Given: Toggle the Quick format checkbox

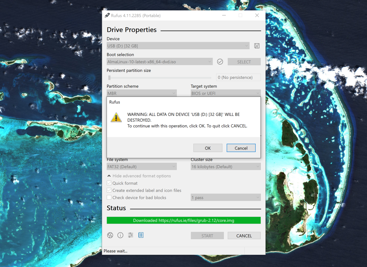Looking at the screenshot, I should (109, 183).
